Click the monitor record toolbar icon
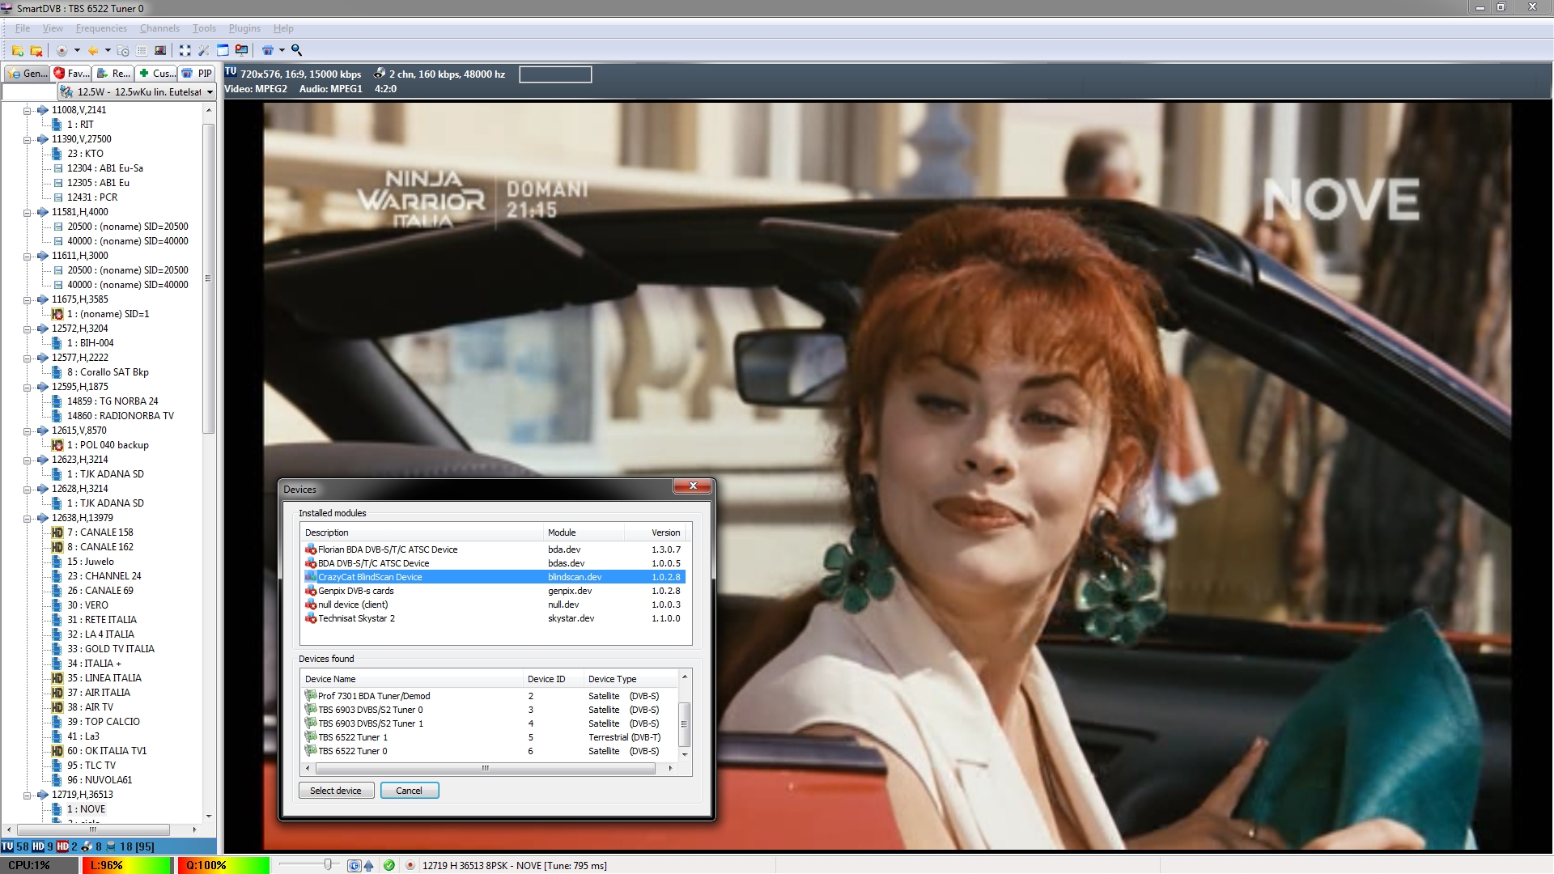Viewport: 1554px width, 874px height. 241,50
